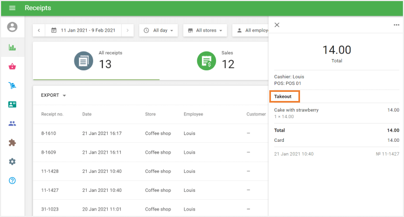Screen dimensions: 404x217
Task: Open the Help question mark icon
Action: pyautogui.click(x=12, y=180)
